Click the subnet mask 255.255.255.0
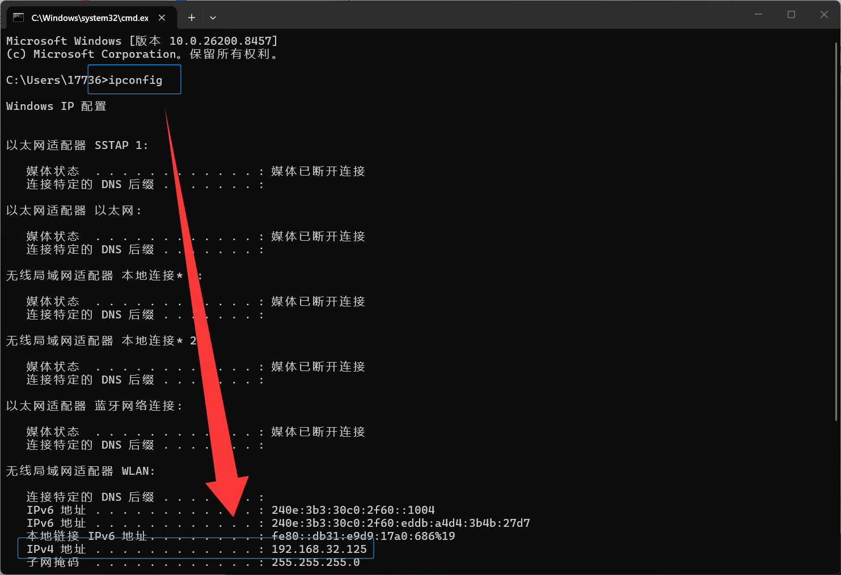 click(316, 562)
